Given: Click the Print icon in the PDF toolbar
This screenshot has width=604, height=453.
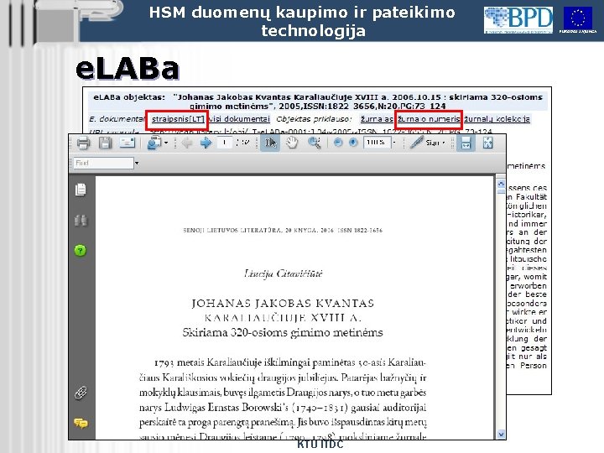Looking at the screenshot, I should click(83, 143).
